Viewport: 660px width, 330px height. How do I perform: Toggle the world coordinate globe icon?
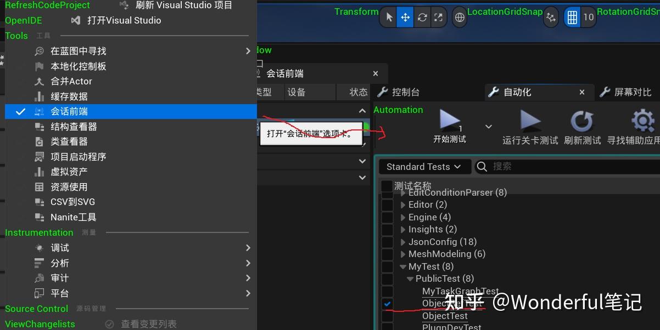[460, 18]
